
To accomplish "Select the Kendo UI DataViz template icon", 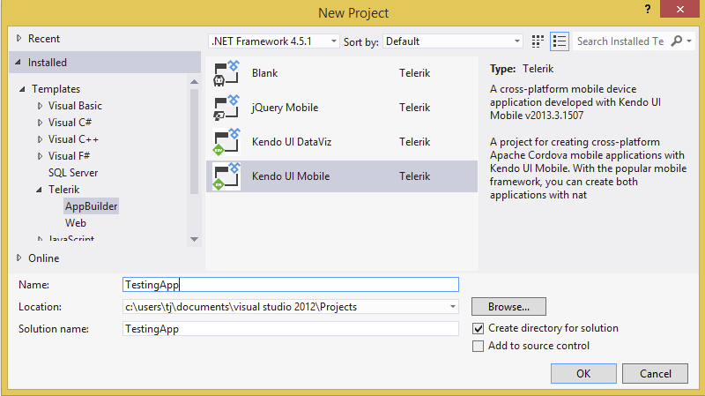I will [226, 142].
